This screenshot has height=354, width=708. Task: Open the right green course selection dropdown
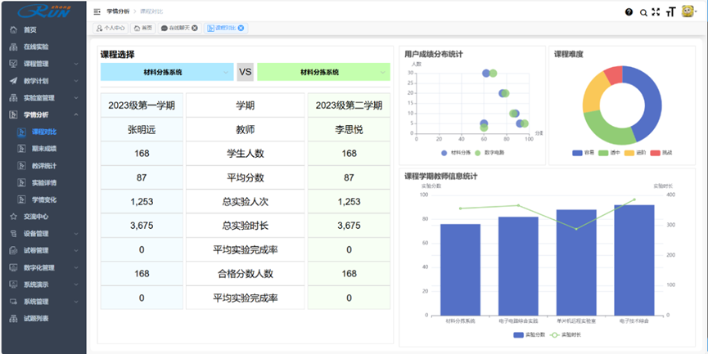click(323, 72)
